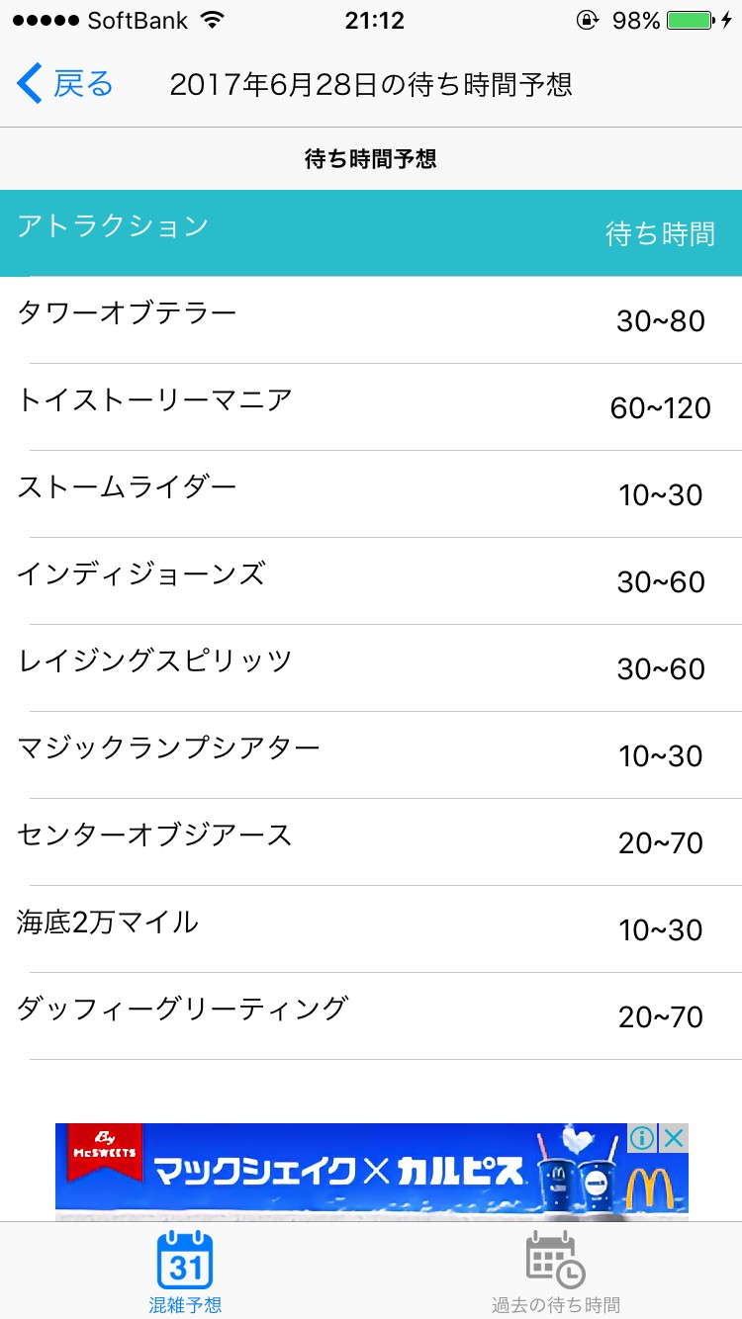Select the インディジョーンズ row
Viewport: 742px width, 1319px height.
[371, 580]
